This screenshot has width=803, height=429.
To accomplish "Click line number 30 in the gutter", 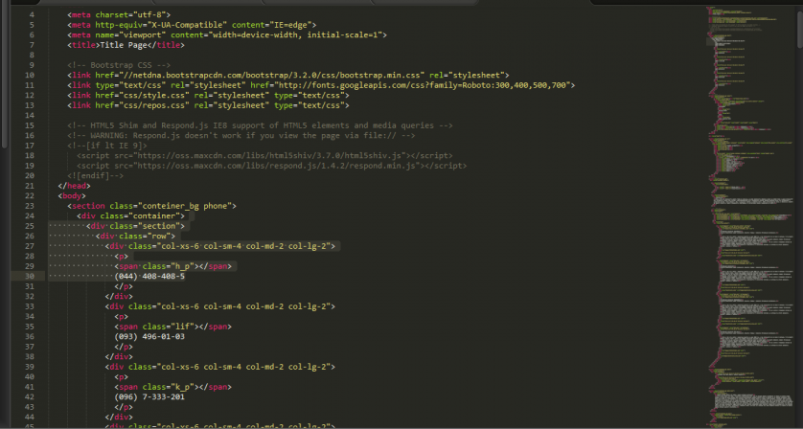I will pyautogui.click(x=29, y=277).
